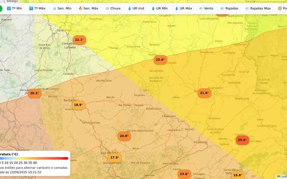Open the 17.9° marker at Juiz de Fora
This screenshot has width=287, height=179.
click(x=115, y=158)
